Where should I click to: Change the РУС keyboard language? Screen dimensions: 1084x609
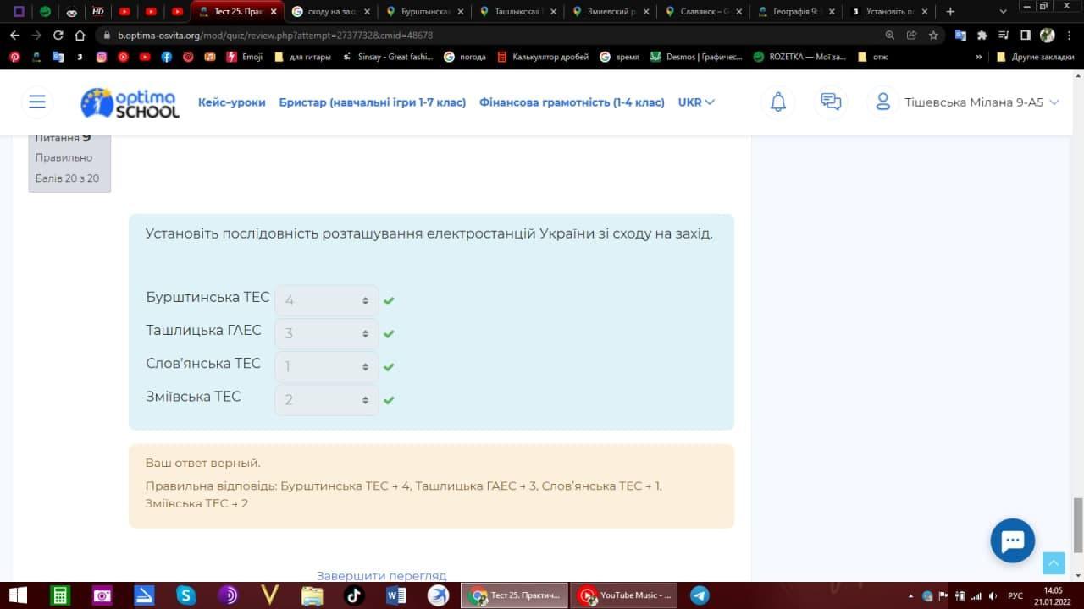click(1015, 595)
